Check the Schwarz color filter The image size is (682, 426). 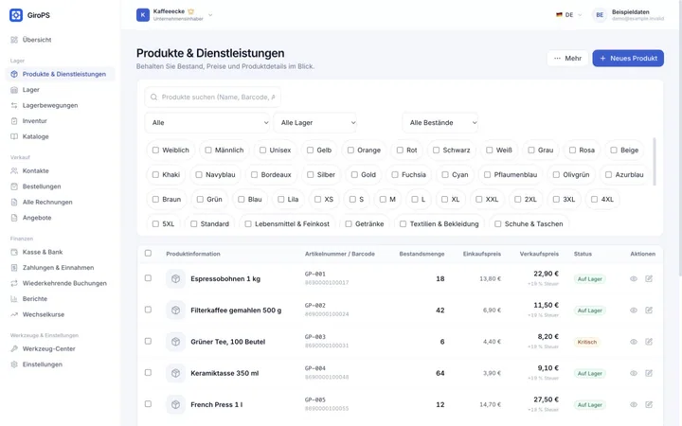pos(436,150)
